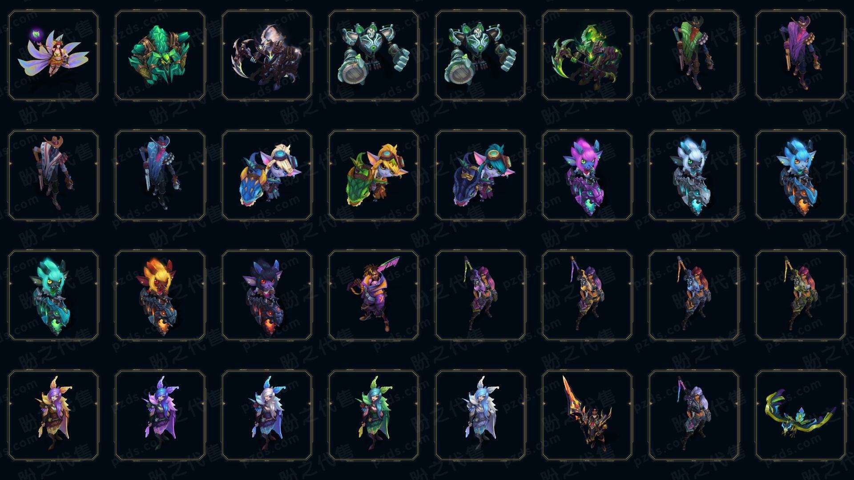854x480 pixels.
Task: Select the red-bandana gunslinger skin tile
Action: tap(160, 176)
